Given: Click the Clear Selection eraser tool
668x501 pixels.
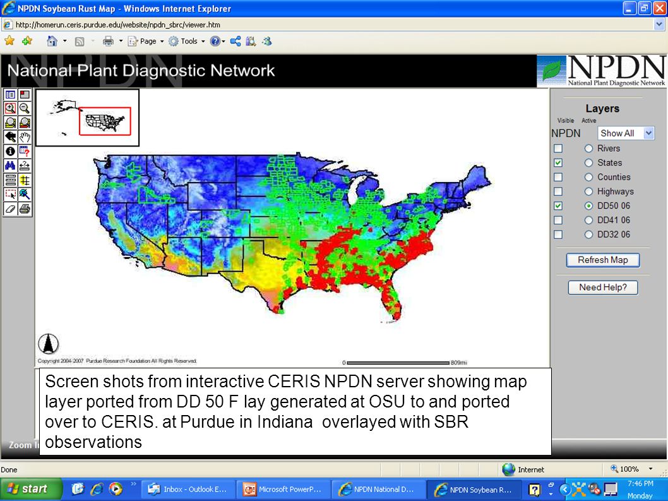Looking at the screenshot, I should [x=11, y=209].
